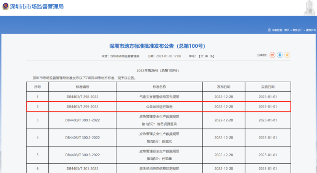The image size is (317, 173).
Task: Share the announcement to QQ
Action: (280, 55)
